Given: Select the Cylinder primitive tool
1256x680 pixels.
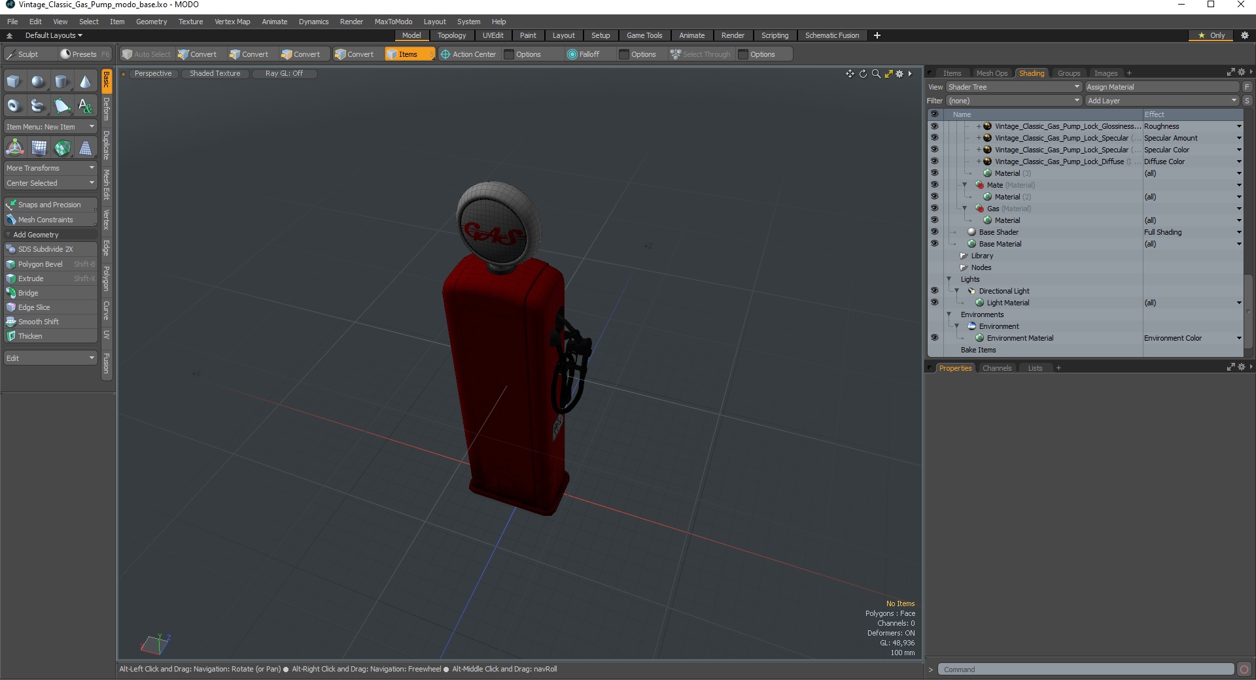Looking at the screenshot, I should pyautogui.click(x=61, y=82).
